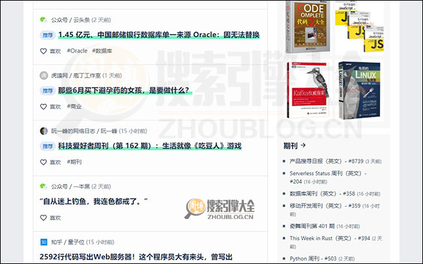This screenshot has height=264, width=423.
Task: Open the Oracle 邮储银行数据库 article headline
Action: click(159, 35)
